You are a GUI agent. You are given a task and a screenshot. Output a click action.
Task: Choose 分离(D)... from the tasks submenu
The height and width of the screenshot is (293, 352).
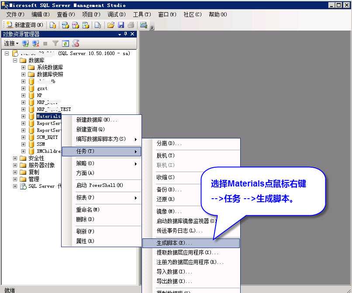(191, 143)
